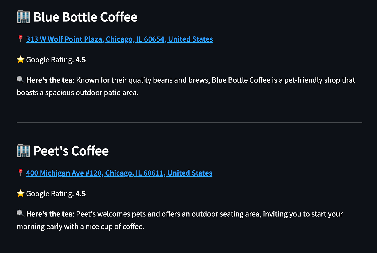Viewport: 377px width, 253px height.
Task: Select the red pin before Wolf Point Plaza address
Action: point(21,39)
